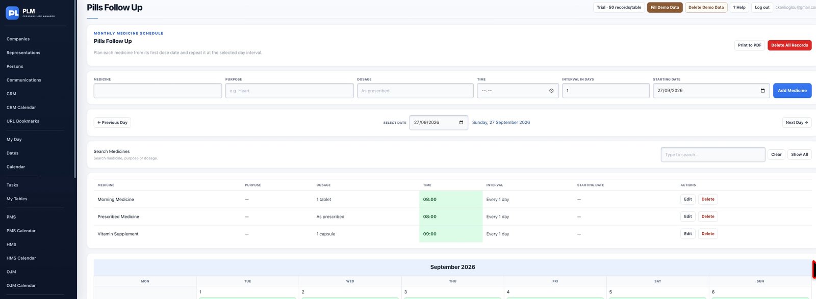The image size is (816, 299).
Task: Select PMS Calendar in the sidebar
Action: click(x=21, y=231)
